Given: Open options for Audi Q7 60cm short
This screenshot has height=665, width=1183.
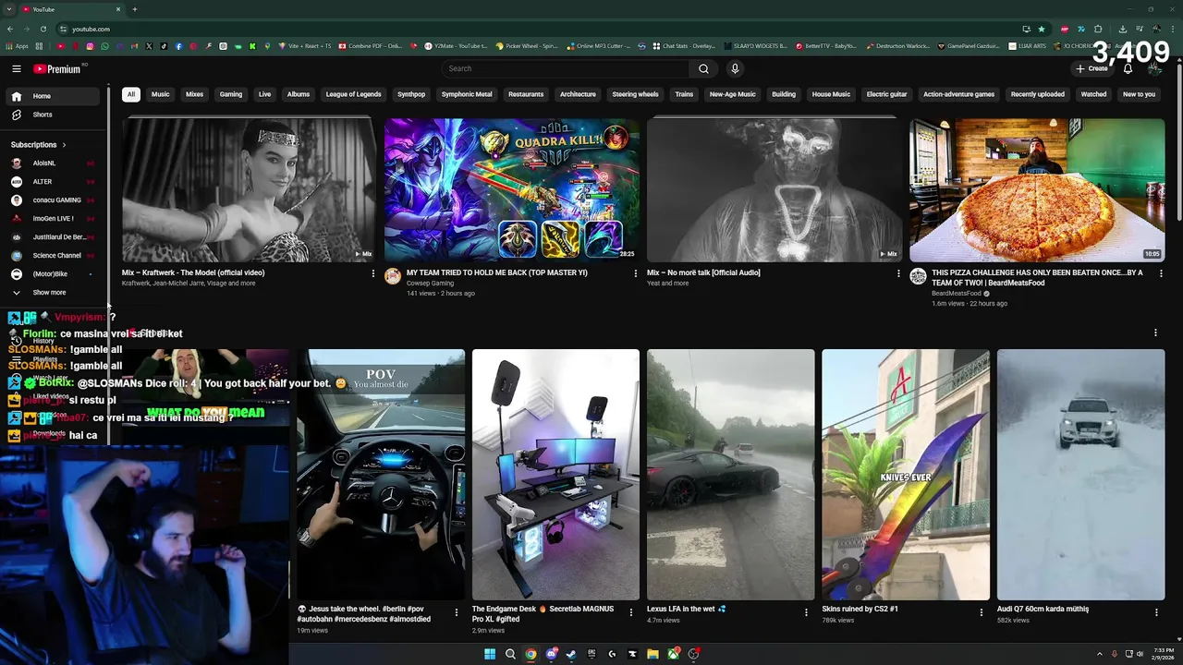Looking at the screenshot, I should point(1156,611).
